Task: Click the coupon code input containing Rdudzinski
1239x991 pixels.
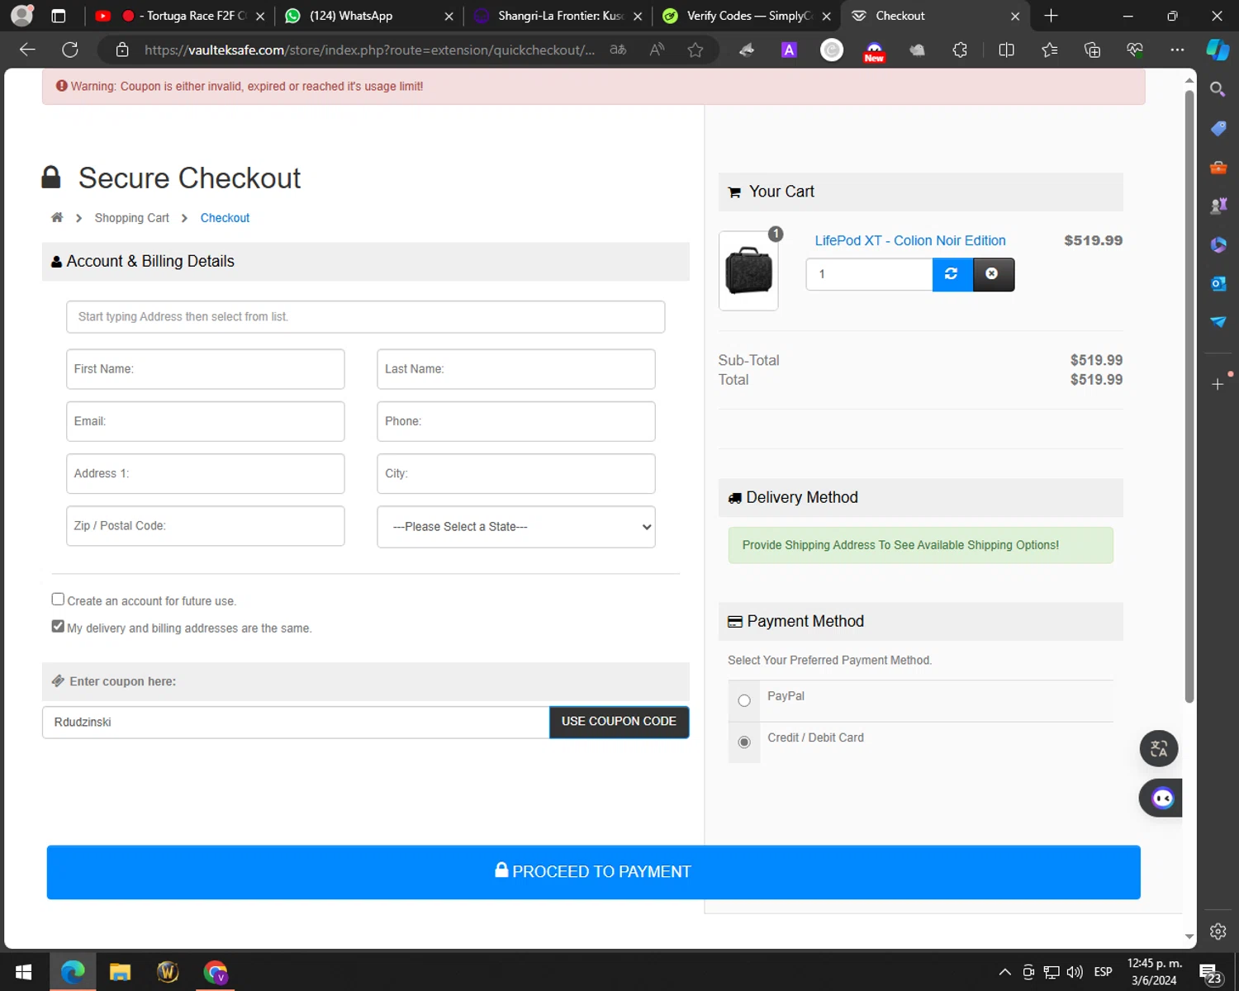Action: point(296,723)
